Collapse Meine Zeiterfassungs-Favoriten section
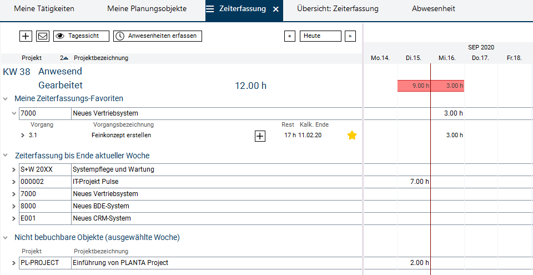The width and height of the screenshot is (533, 275). (6, 98)
